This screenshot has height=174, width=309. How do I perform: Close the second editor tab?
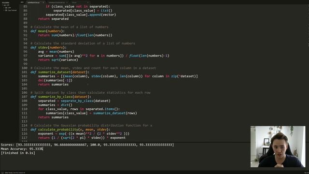(67, 2)
